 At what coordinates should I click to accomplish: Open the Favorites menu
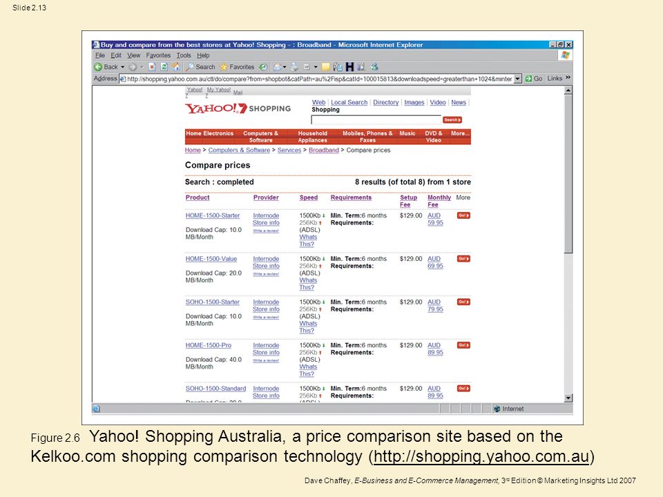click(158, 55)
